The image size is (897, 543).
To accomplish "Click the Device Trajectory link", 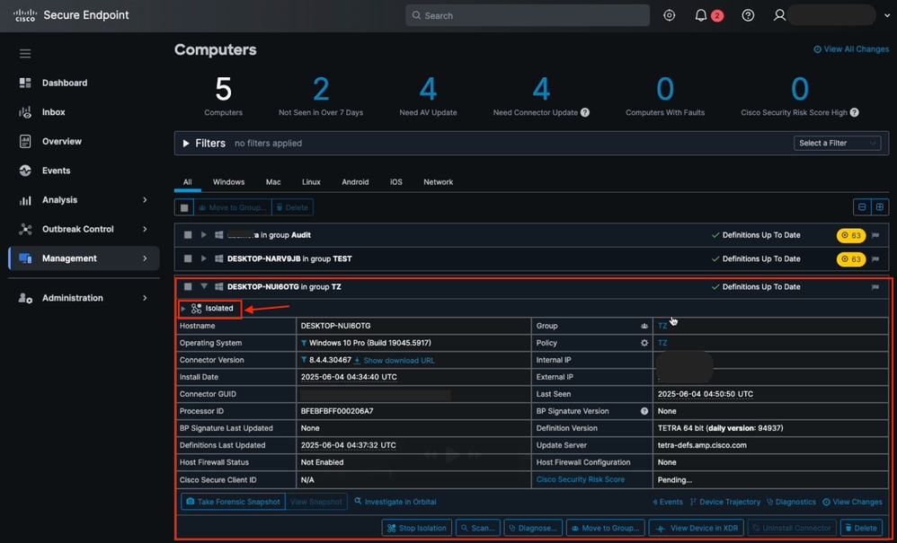I will (724, 502).
